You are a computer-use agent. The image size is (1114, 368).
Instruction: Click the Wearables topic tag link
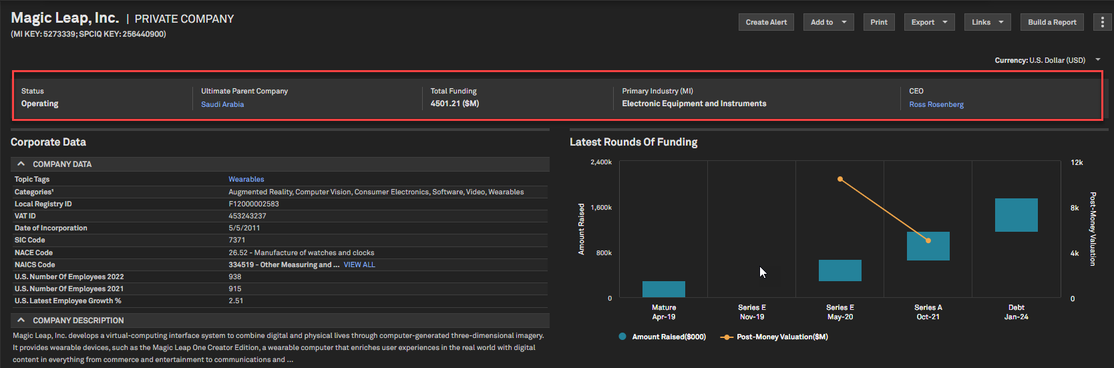(x=246, y=179)
